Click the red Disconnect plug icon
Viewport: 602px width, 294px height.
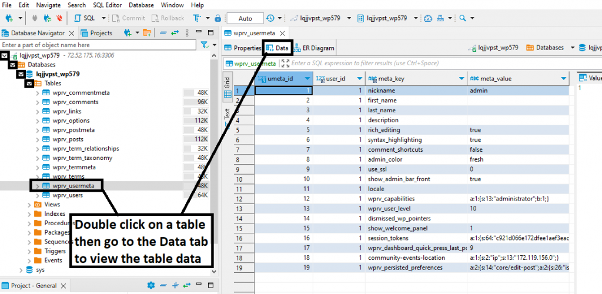(58, 18)
